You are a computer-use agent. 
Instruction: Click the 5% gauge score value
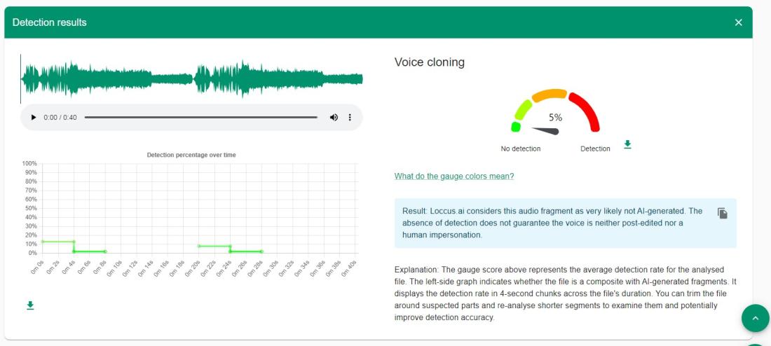[555, 118]
